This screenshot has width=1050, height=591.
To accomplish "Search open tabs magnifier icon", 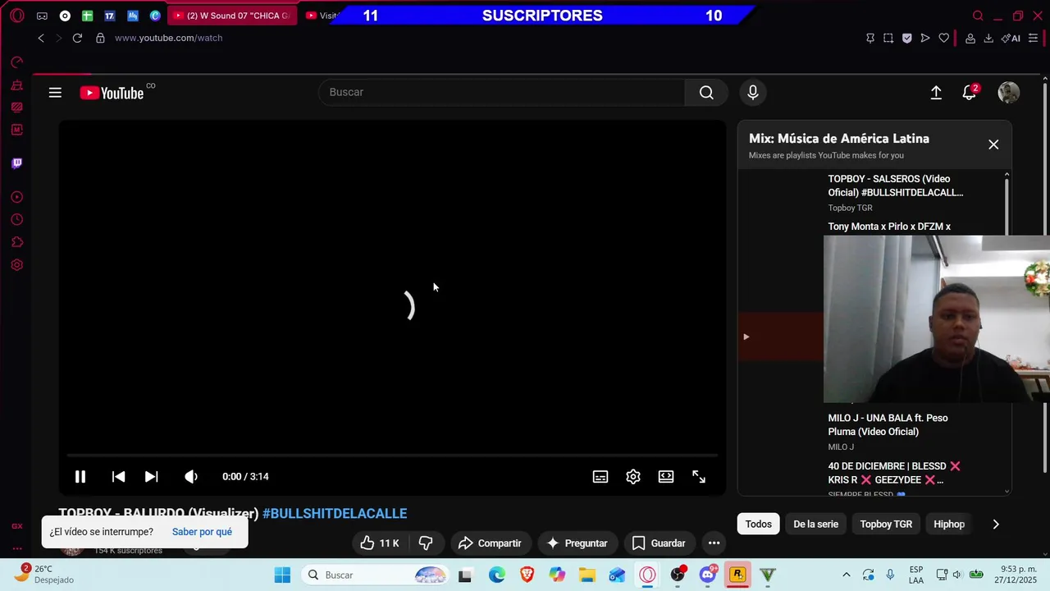I will pos(978,16).
